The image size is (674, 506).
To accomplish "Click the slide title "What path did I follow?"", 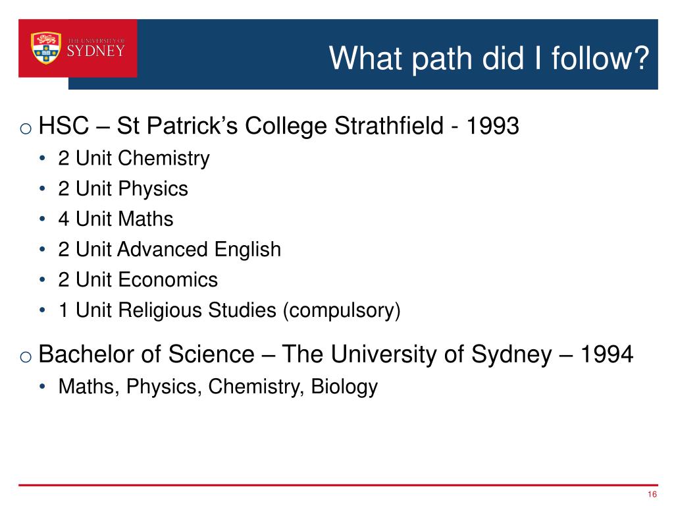I will [489, 57].
